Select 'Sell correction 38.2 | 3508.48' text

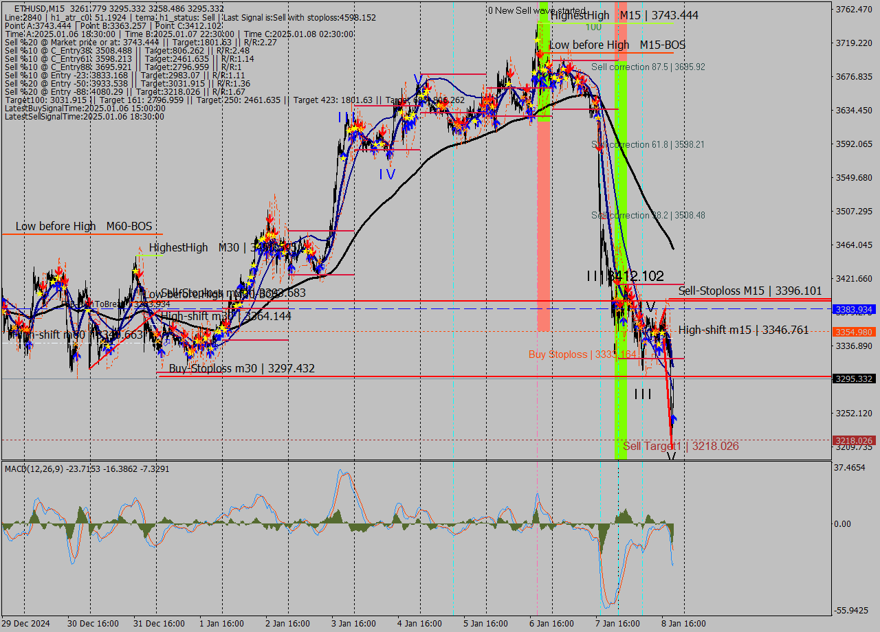coord(648,216)
